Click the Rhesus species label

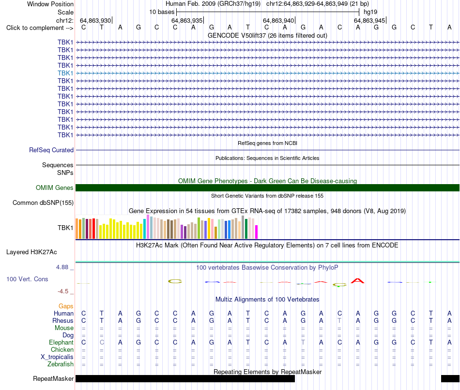pos(63,320)
